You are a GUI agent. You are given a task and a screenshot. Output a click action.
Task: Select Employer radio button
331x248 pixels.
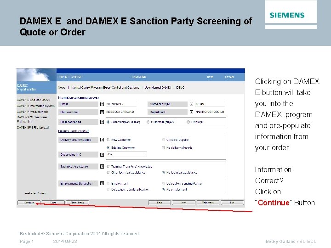coord(188,122)
